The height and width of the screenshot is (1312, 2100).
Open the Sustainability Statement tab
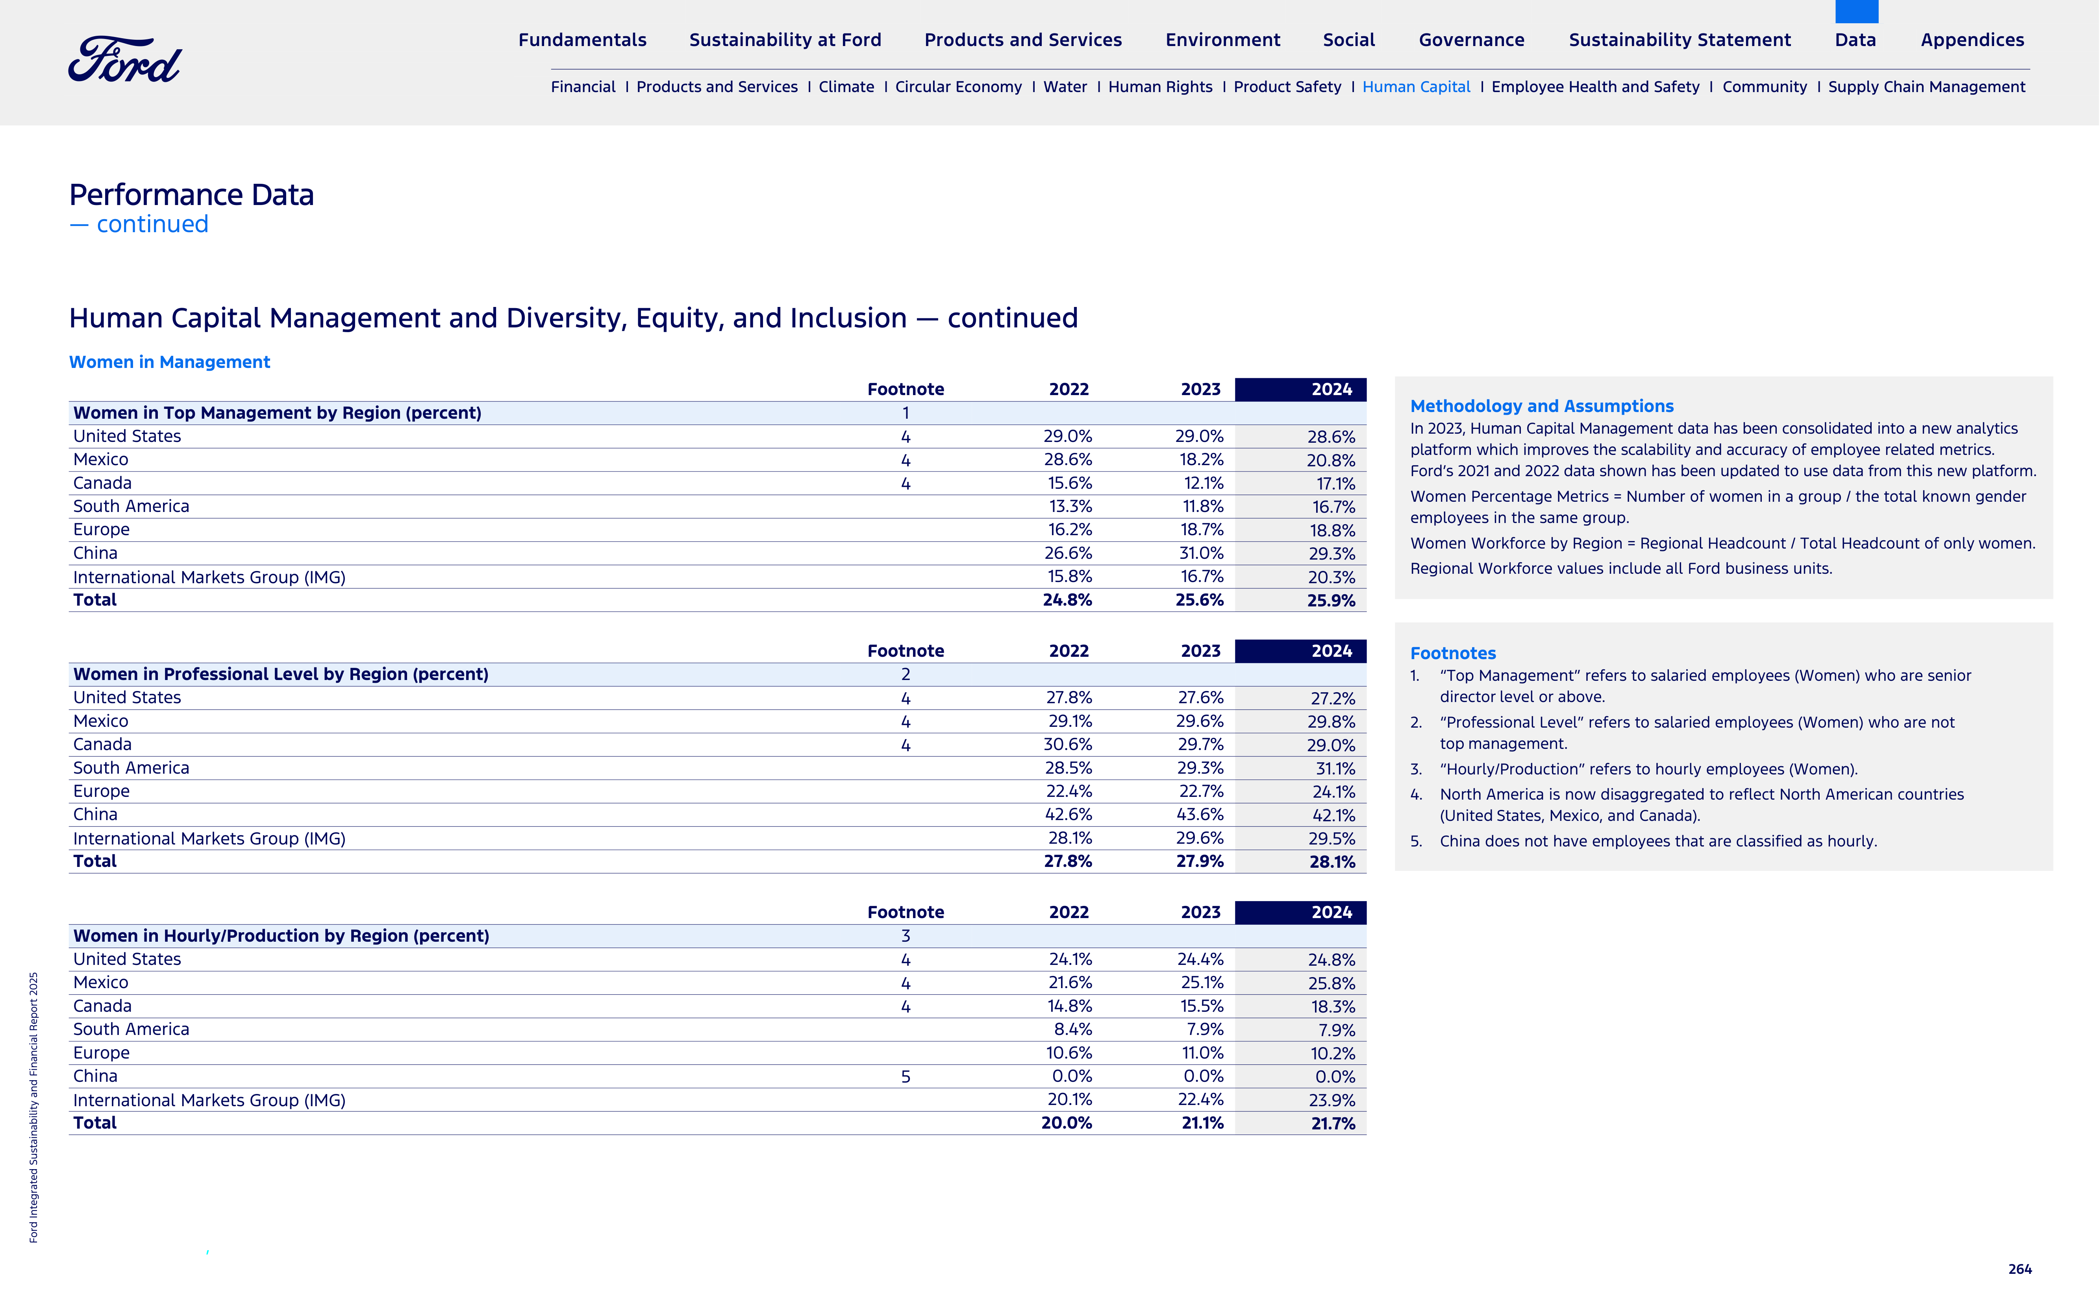[x=1679, y=40]
